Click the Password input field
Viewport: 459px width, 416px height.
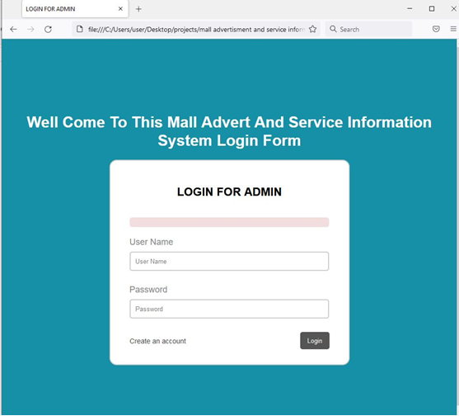pos(229,309)
